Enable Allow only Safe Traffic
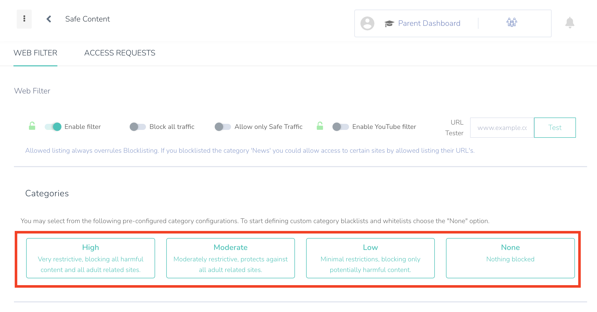This screenshot has height=312, width=597. tap(223, 127)
